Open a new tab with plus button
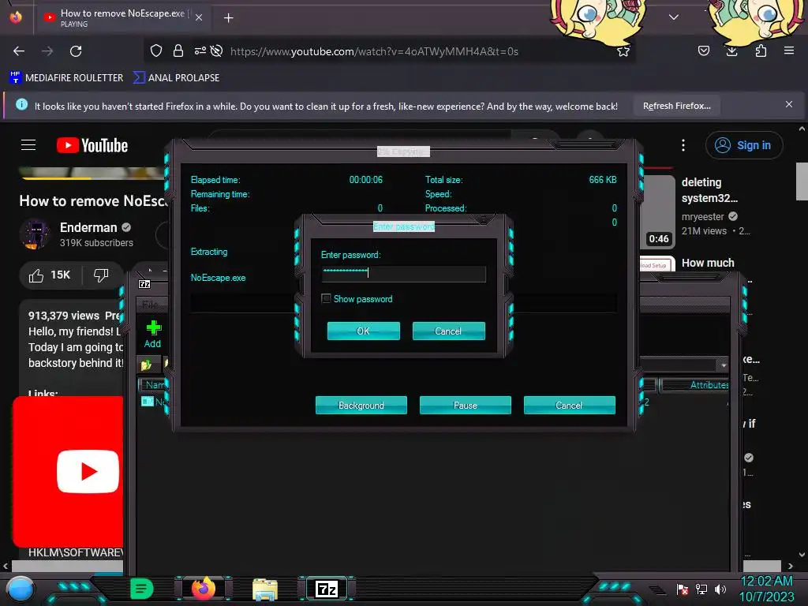Screen dimensions: 808x606 click(228, 18)
